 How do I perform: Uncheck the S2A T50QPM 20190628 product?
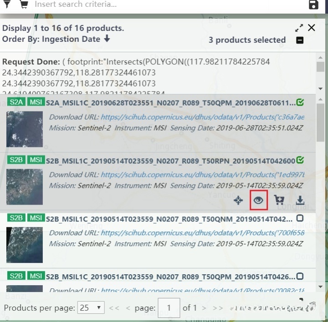pyautogui.click(x=300, y=102)
